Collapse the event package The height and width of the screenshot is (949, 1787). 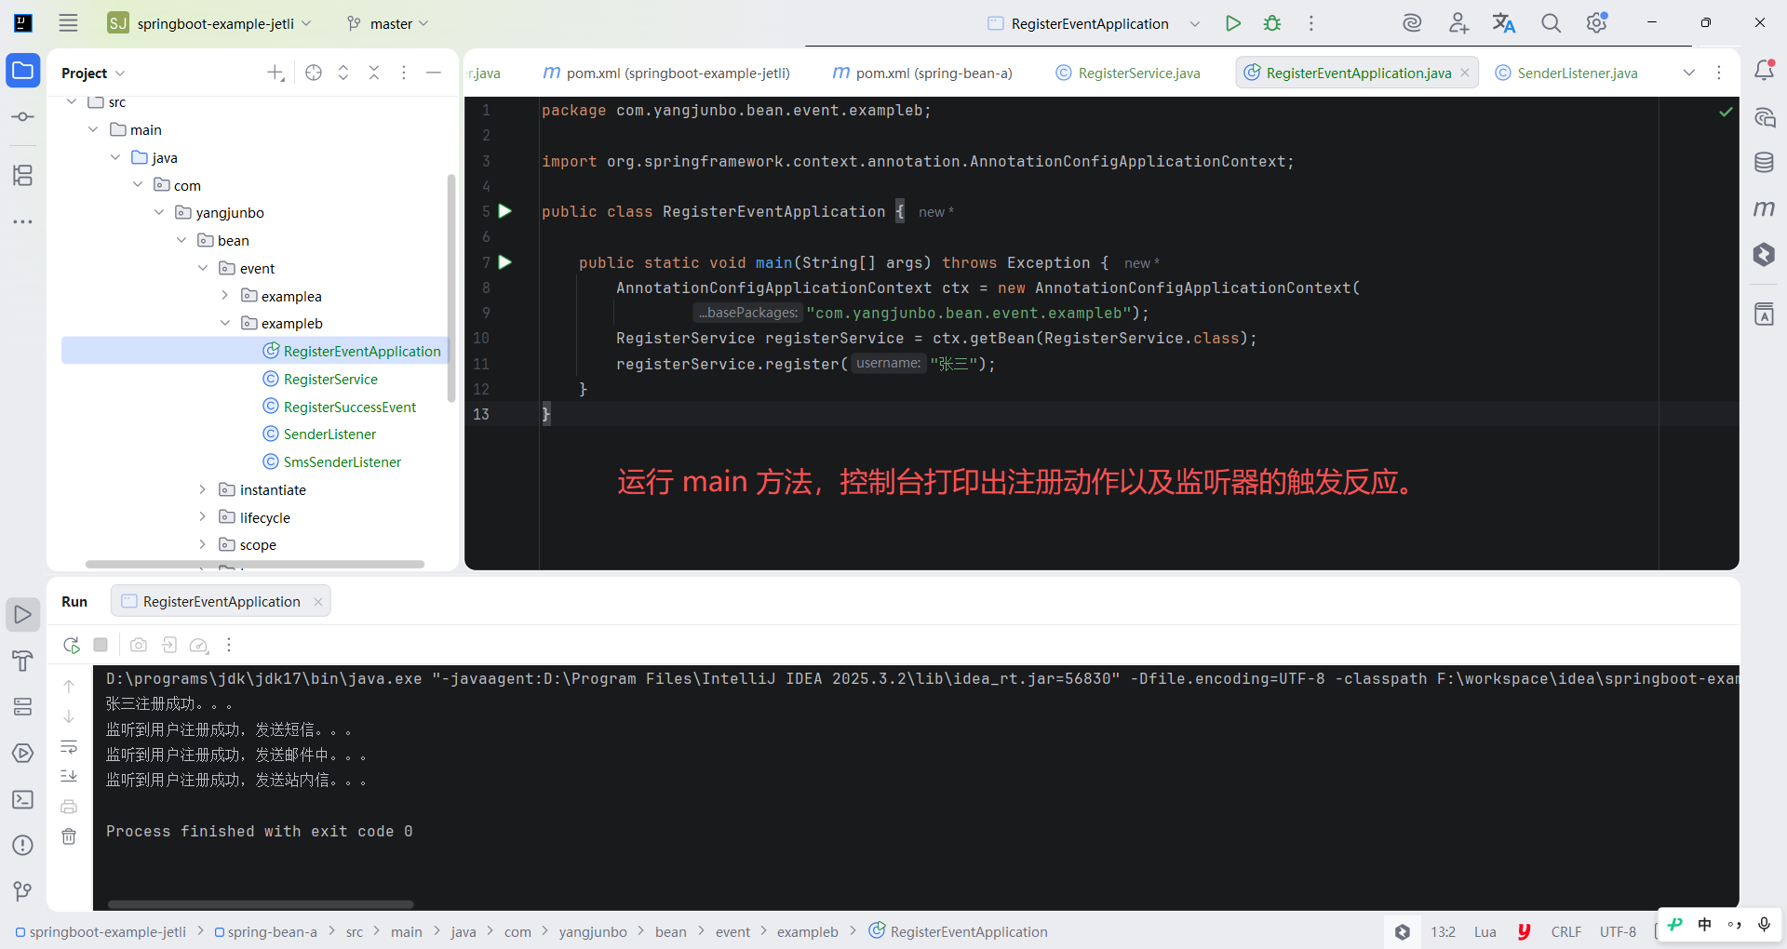tap(203, 268)
